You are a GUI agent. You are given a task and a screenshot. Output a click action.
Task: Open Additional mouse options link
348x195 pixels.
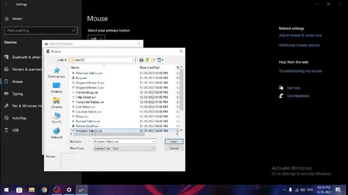[x=299, y=45]
